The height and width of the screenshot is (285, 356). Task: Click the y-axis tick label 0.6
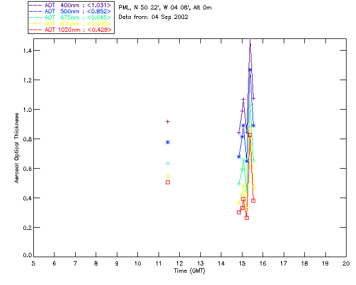tap(27, 169)
